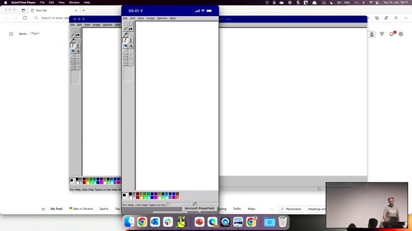Select Pick Color eyedropper in phone-shaped Paint window
Screen dimensions: 412x231
(x=126, y=35)
